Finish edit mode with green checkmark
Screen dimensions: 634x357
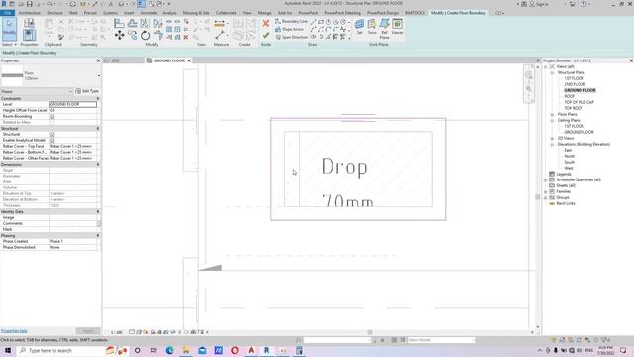point(265,36)
